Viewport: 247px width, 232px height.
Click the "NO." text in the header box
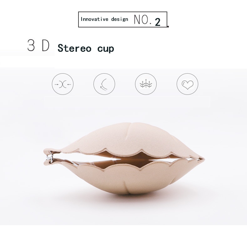coord(143,20)
